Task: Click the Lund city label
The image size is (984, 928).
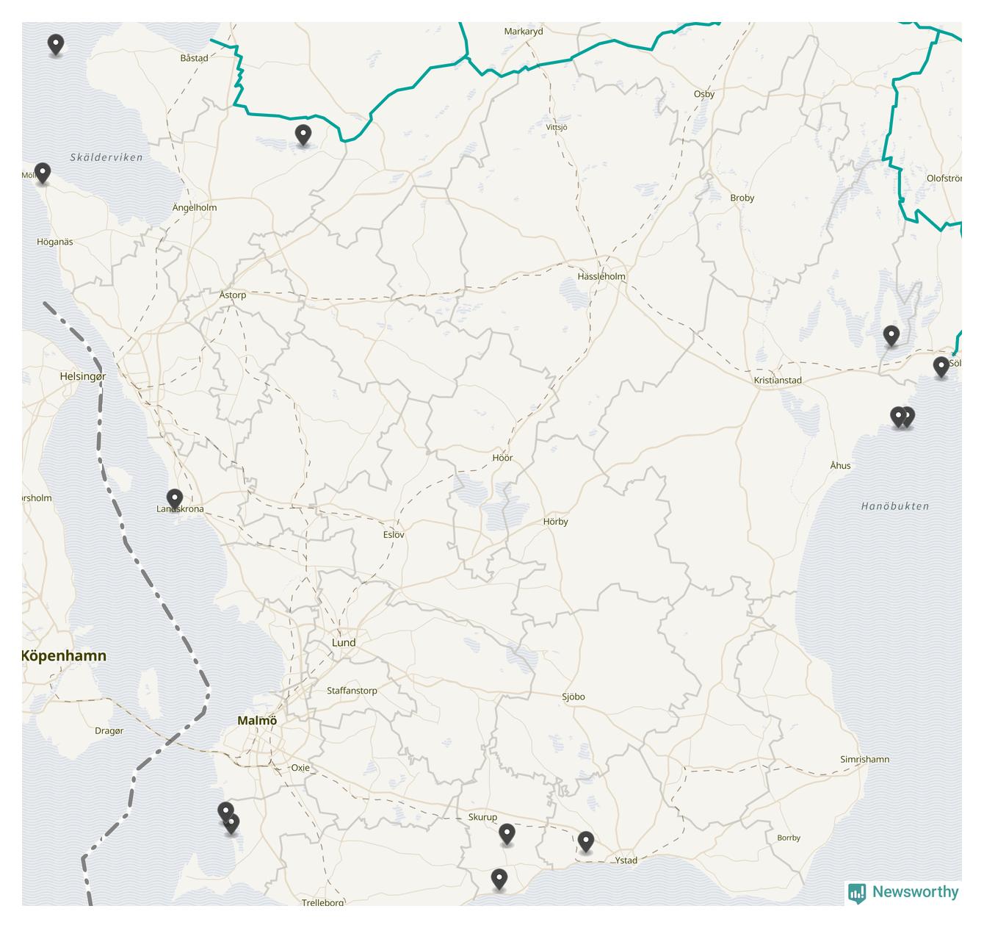Action: coord(344,642)
